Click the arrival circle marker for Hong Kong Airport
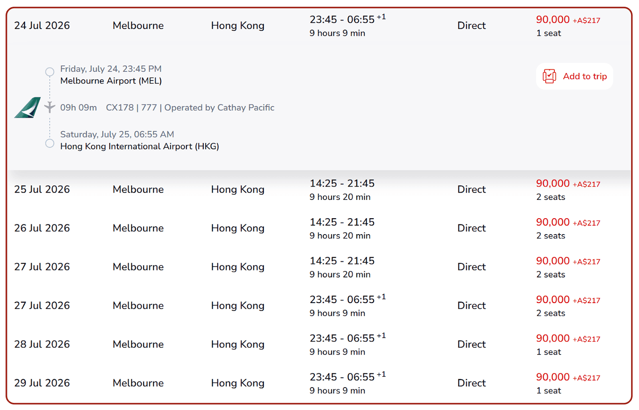This screenshot has width=639, height=410. 50,143
